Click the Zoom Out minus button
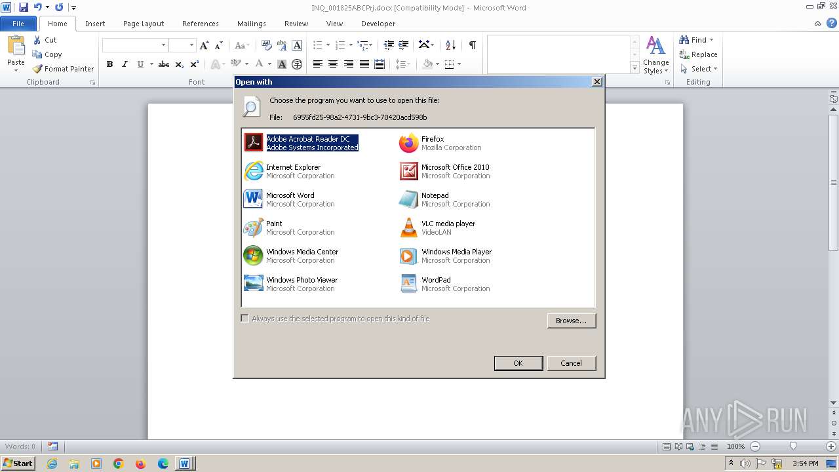This screenshot has height=472, width=839. pos(755,446)
